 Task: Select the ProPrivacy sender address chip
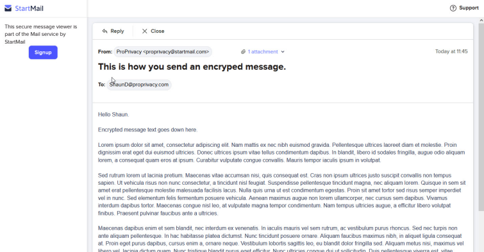(163, 51)
